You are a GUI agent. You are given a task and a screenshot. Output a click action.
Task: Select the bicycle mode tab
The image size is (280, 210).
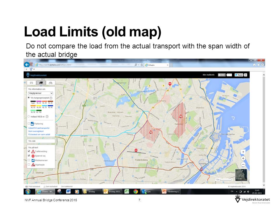tap(50, 83)
